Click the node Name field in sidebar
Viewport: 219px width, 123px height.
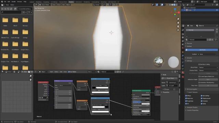click(172, 83)
